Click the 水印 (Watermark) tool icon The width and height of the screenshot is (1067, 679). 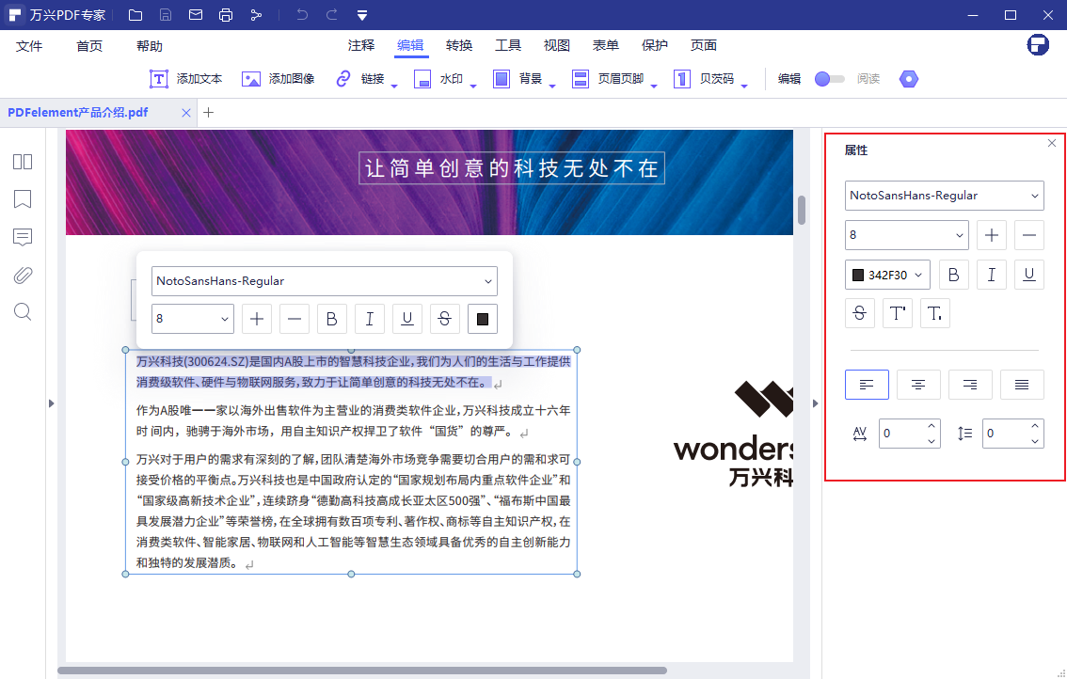click(x=422, y=79)
